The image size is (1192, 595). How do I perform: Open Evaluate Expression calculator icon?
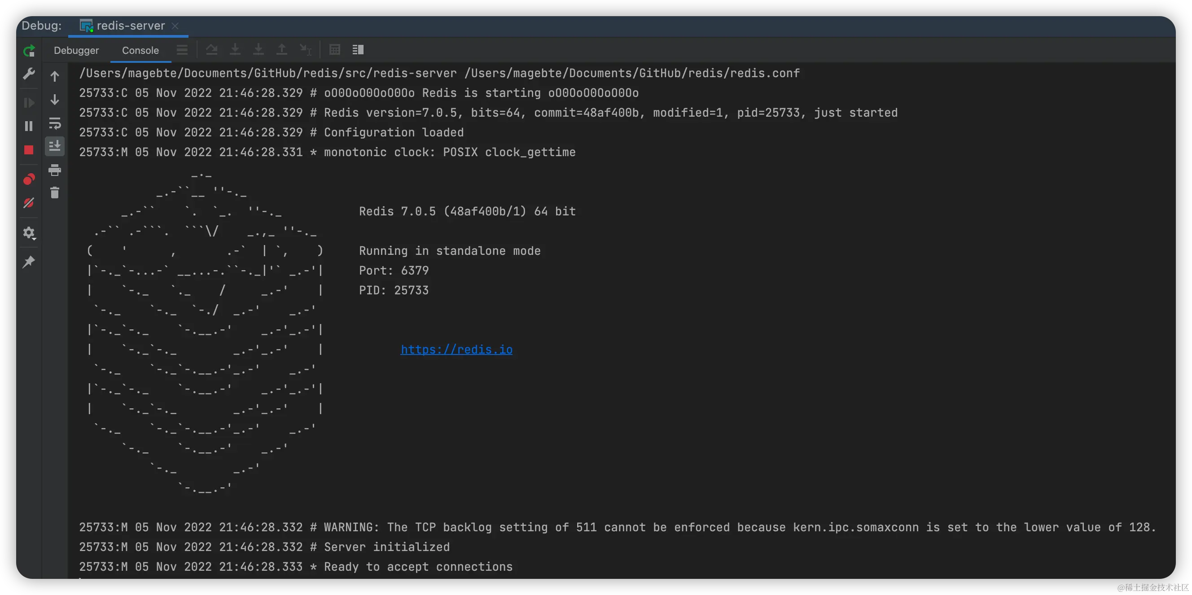tap(334, 50)
